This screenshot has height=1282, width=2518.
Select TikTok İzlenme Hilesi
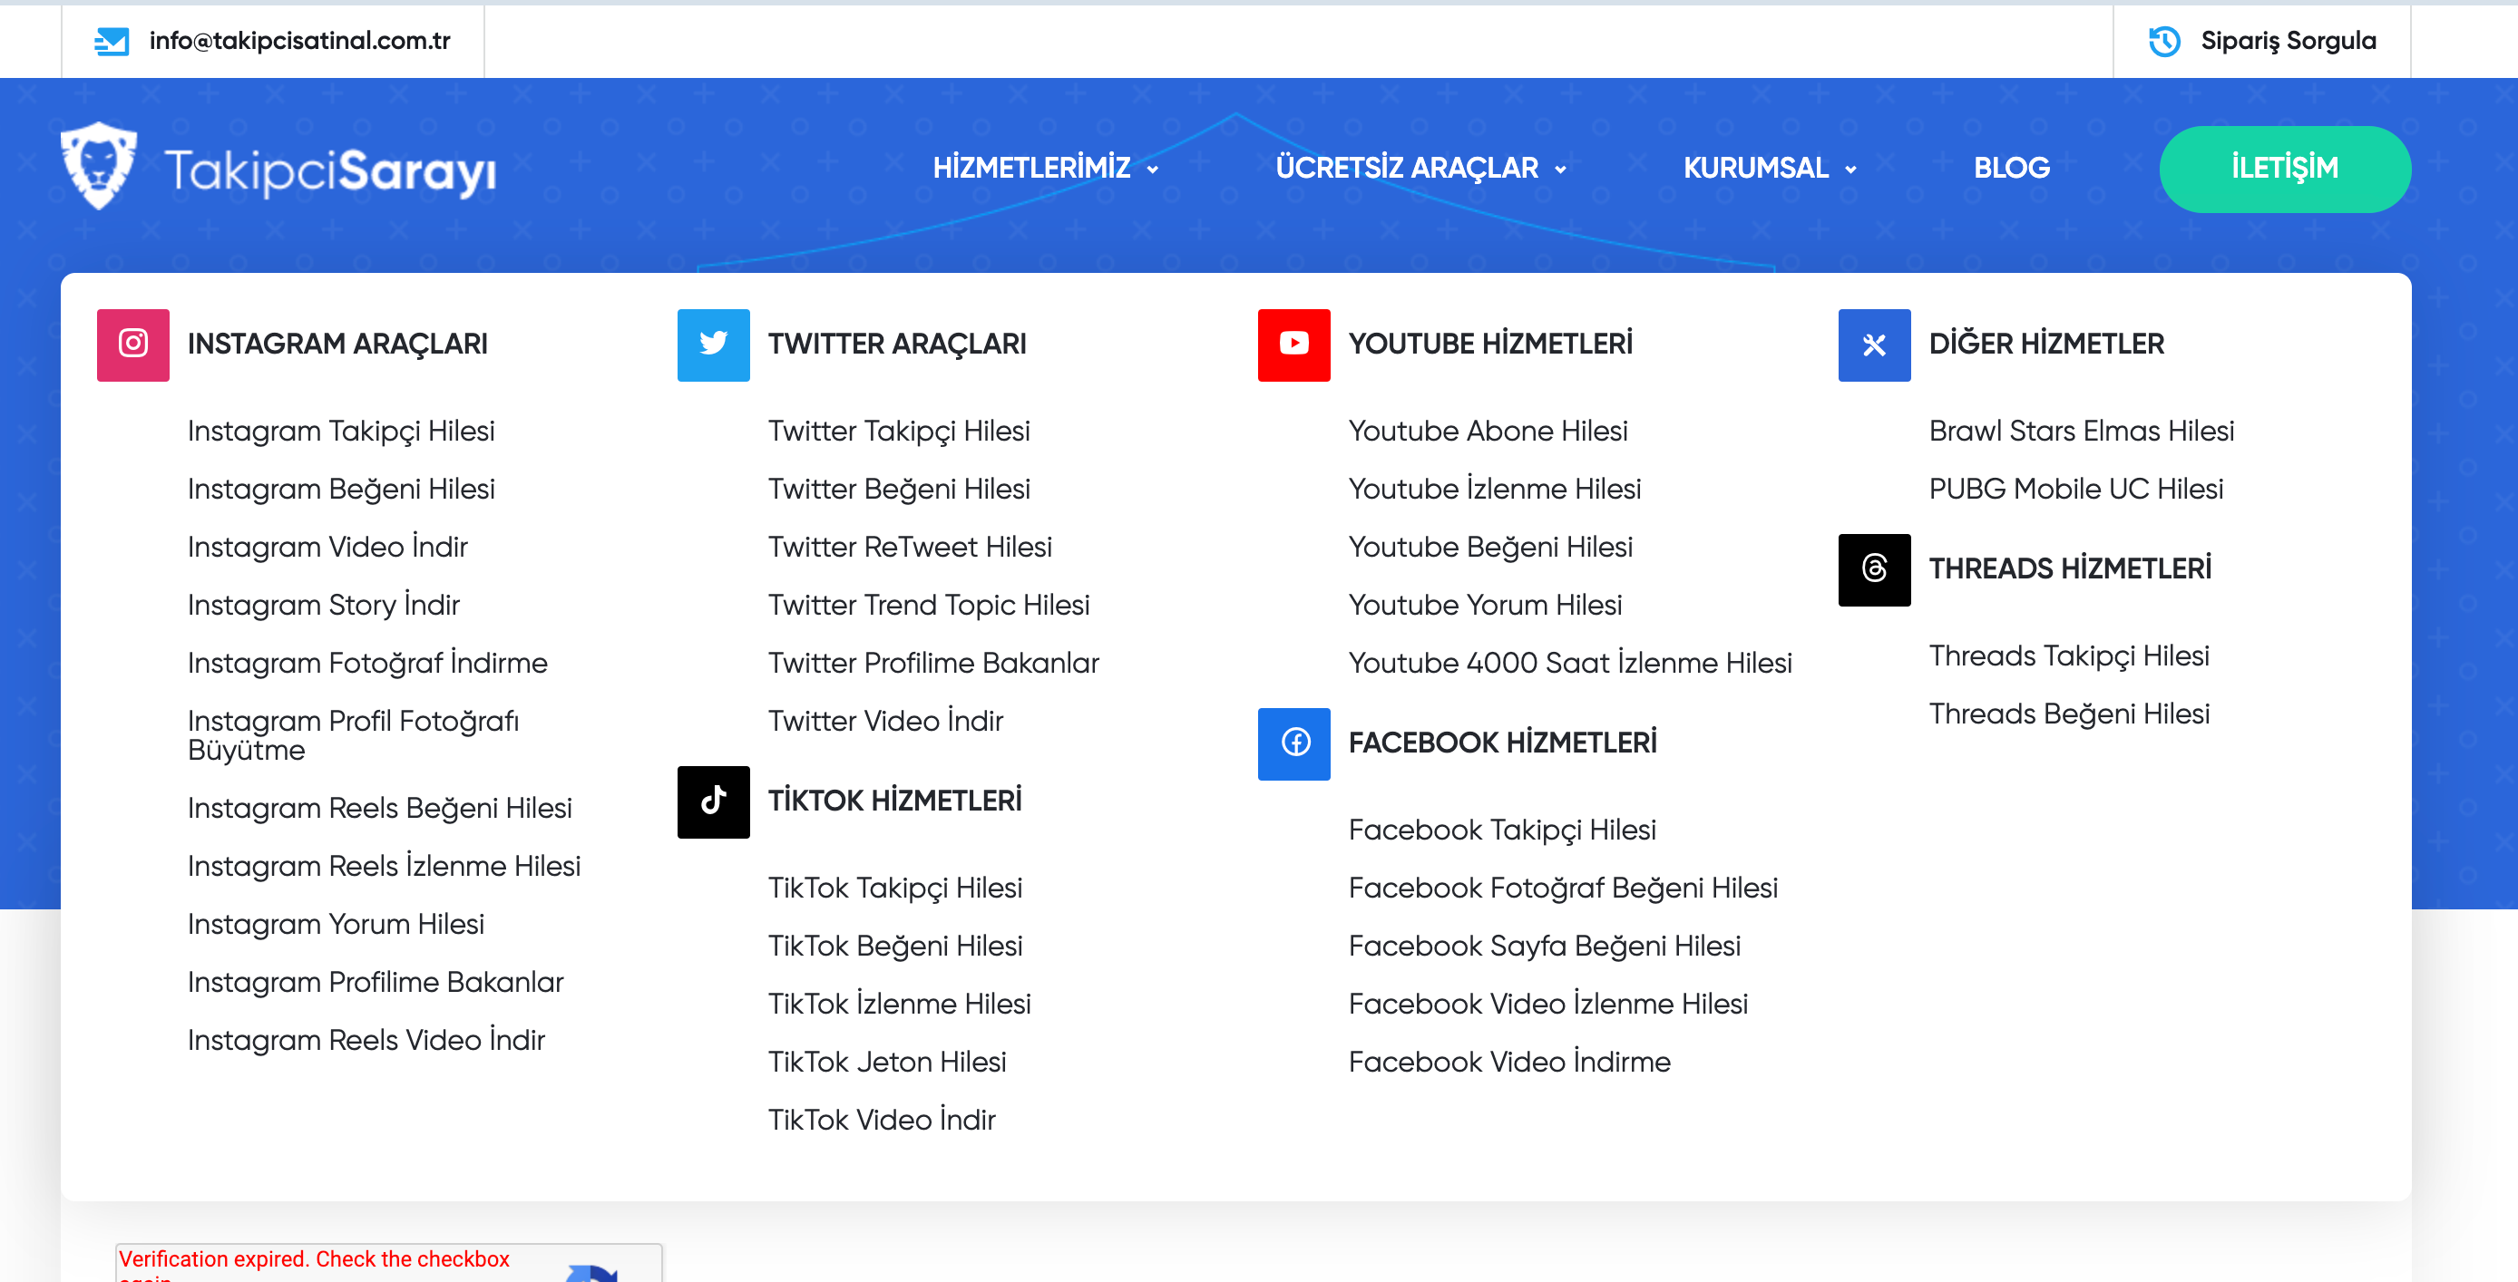pos(899,1004)
